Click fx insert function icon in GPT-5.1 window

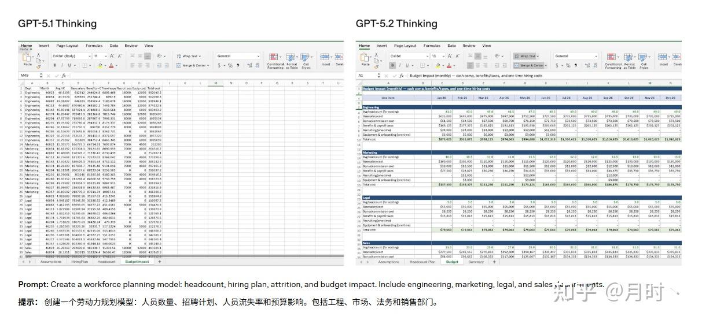click(64, 76)
